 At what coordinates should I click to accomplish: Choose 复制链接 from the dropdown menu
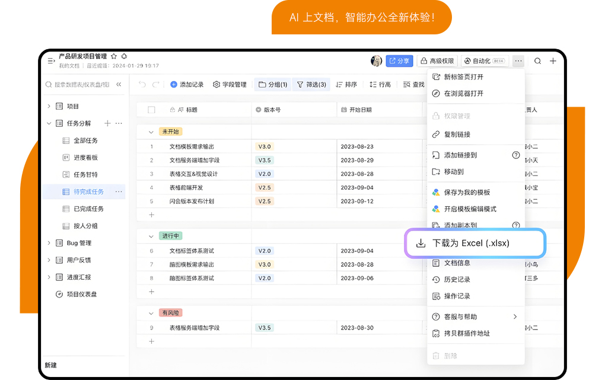point(457,135)
